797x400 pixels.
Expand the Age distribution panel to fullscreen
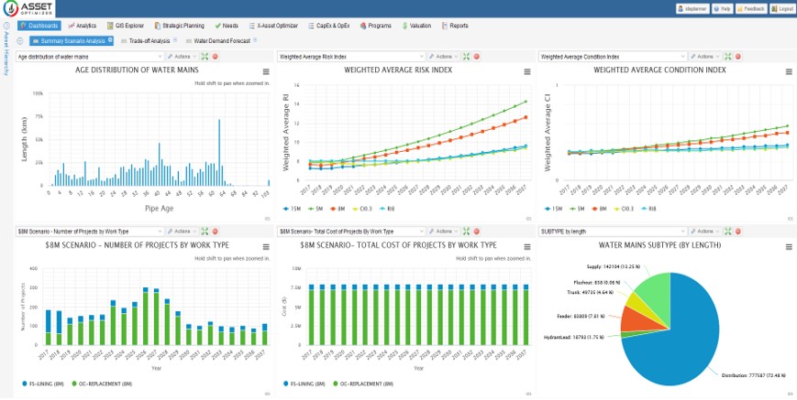(205, 57)
